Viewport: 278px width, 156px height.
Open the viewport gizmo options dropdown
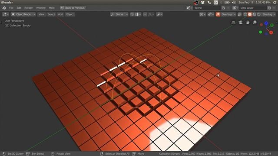point(211,14)
